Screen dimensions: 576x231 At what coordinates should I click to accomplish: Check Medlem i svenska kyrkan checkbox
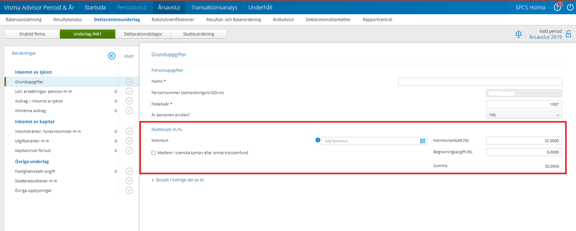pyautogui.click(x=153, y=153)
